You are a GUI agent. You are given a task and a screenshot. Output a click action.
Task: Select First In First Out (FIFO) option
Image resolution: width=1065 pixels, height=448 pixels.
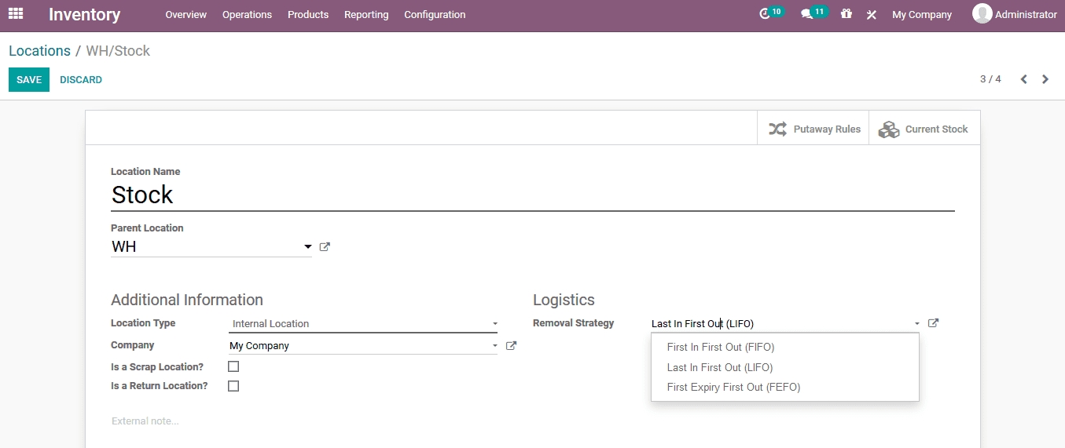pyautogui.click(x=720, y=347)
